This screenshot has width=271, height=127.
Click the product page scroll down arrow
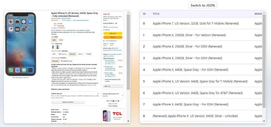pos(128,121)
